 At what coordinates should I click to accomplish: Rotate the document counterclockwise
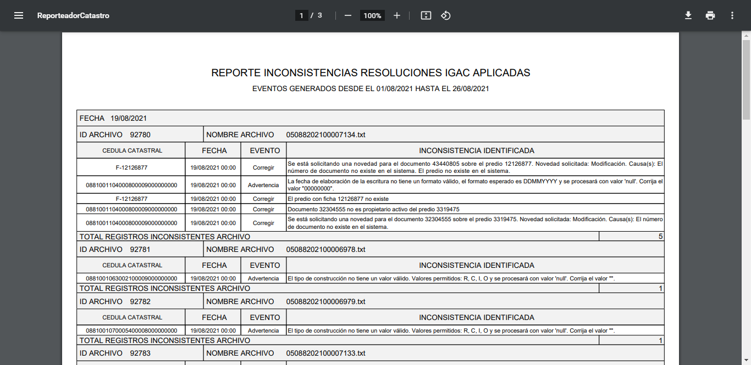[446, 15]
